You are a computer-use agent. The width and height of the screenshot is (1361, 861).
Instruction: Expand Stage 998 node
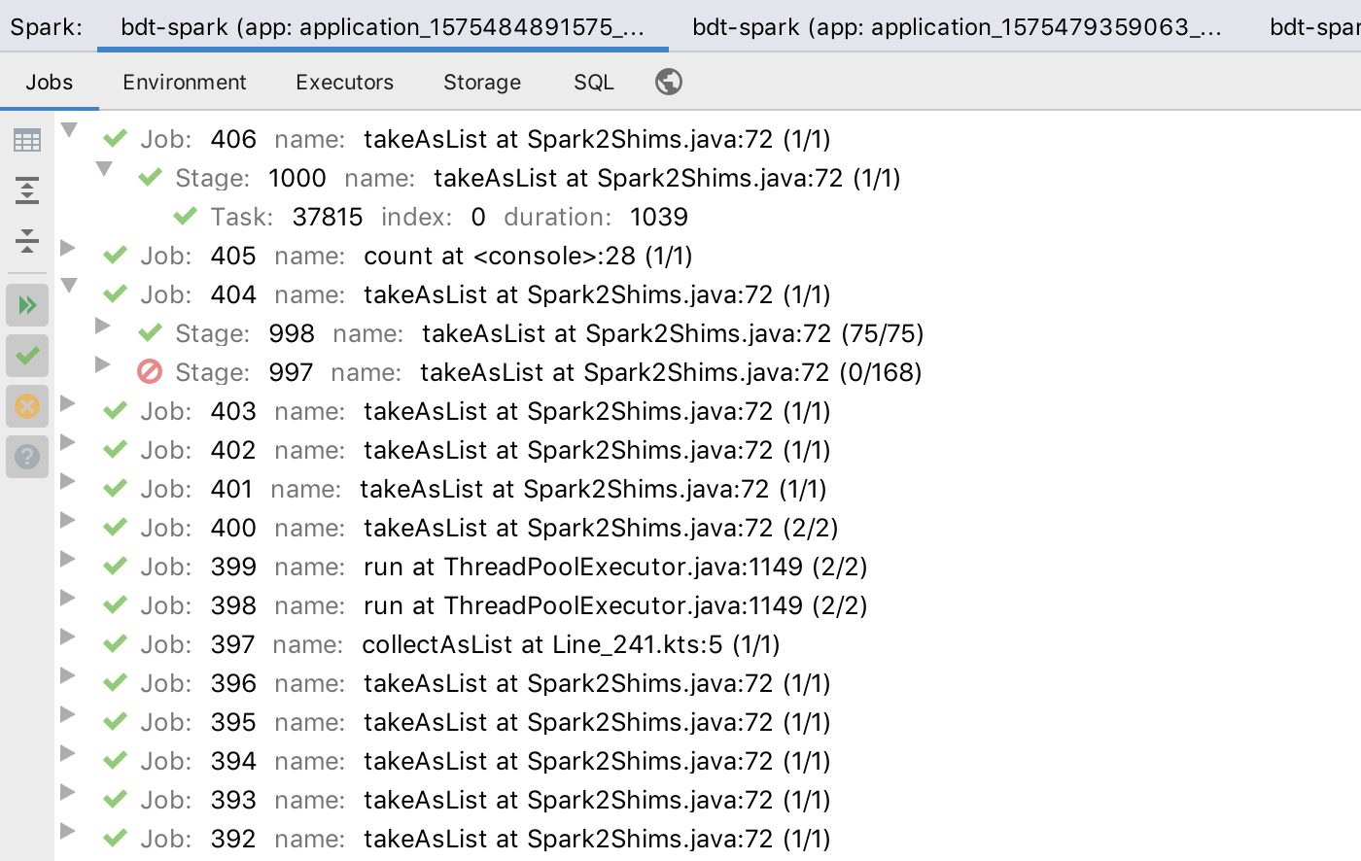click(103, 325)
